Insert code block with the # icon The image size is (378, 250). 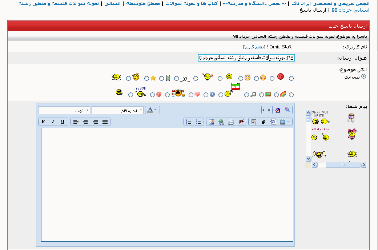click(263, 122)
